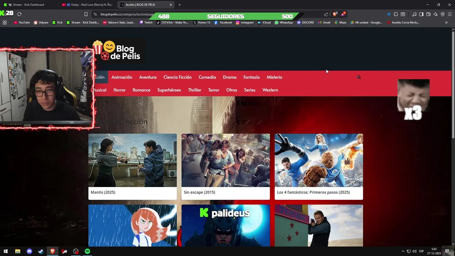Select the Superhéroes category

[x=169, y=90]
